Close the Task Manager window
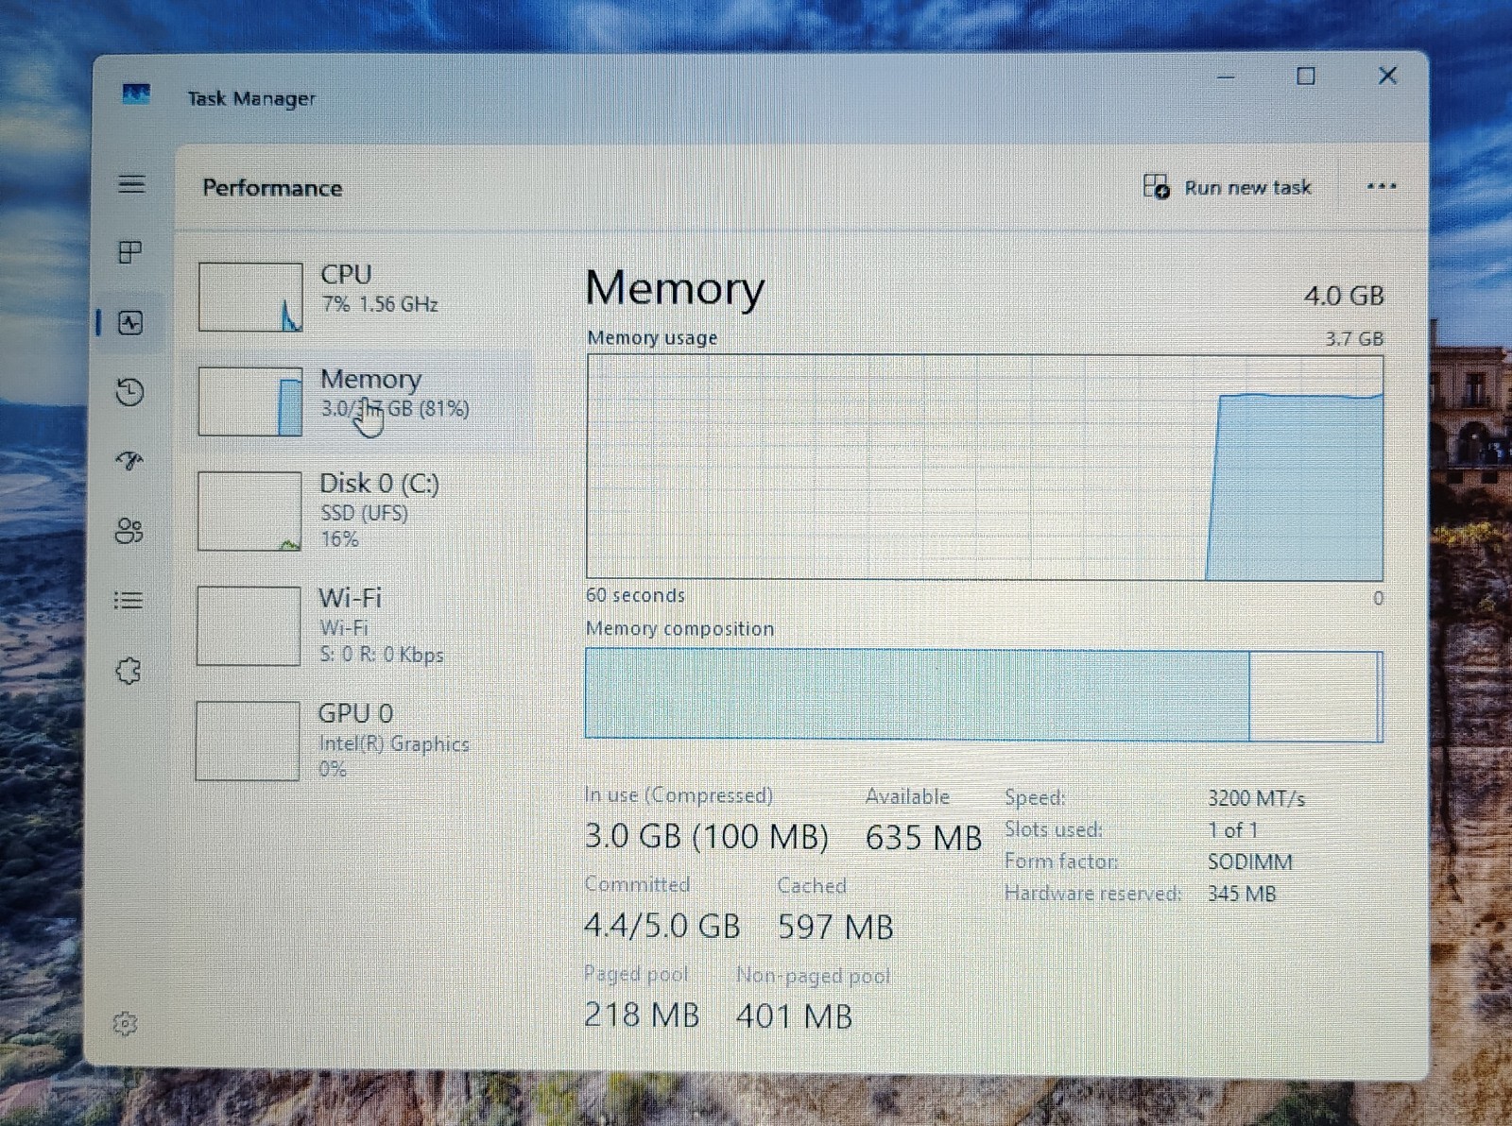This screenshot has width=1512, height=1126. click(x=1387, y=75)
